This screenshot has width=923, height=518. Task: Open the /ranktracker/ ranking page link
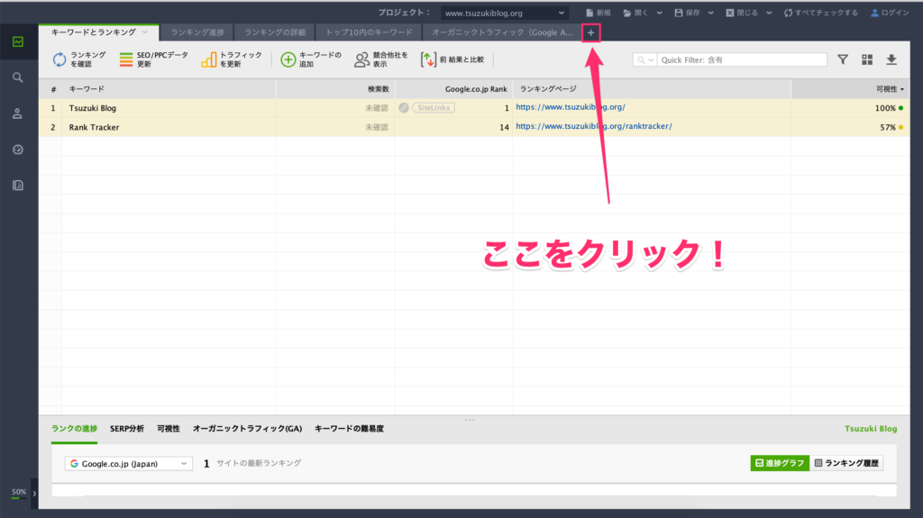point(594,126)
